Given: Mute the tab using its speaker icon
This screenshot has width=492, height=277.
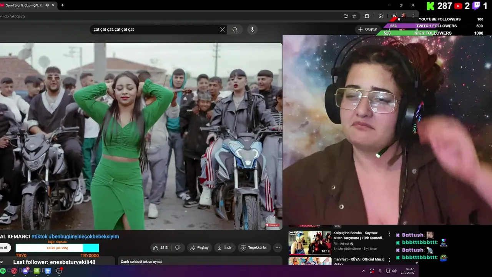Looking at the screenshot, I should point(47,5).
